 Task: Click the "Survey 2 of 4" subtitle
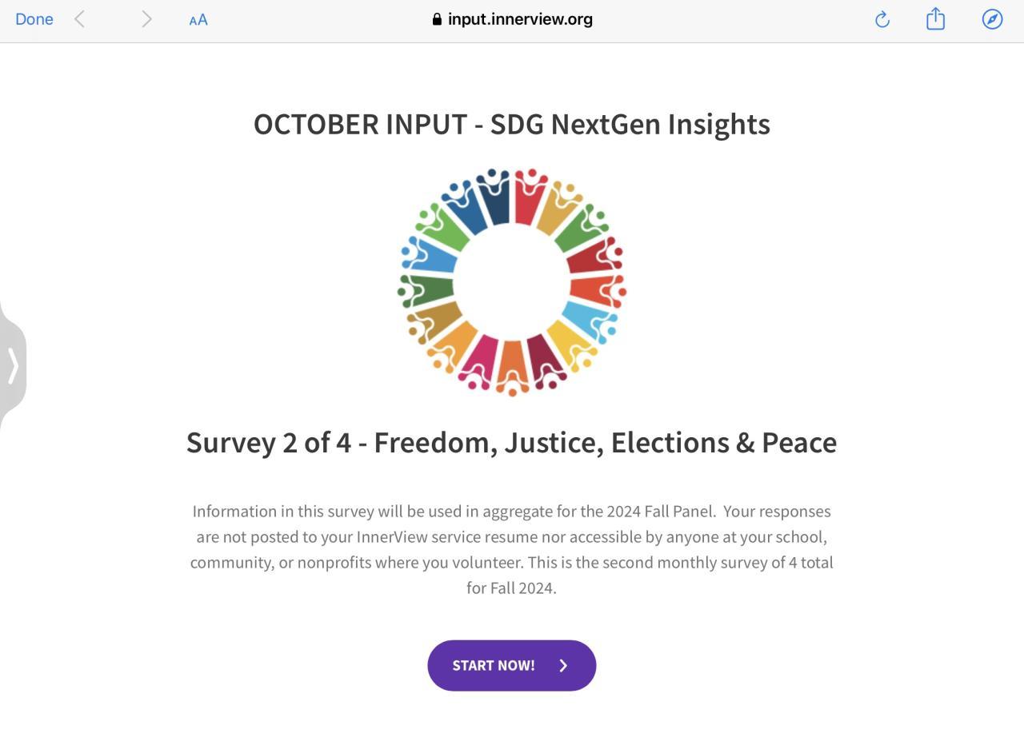click(x=512, y=442)
